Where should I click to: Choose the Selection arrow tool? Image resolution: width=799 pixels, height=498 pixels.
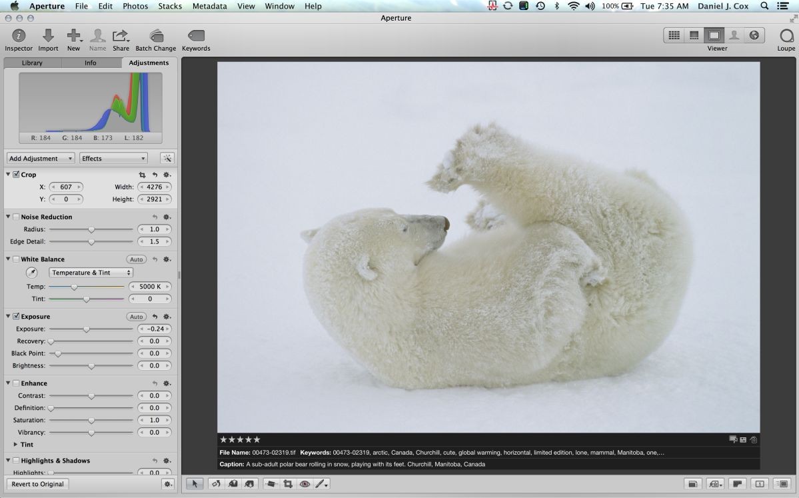coord(194,484)
